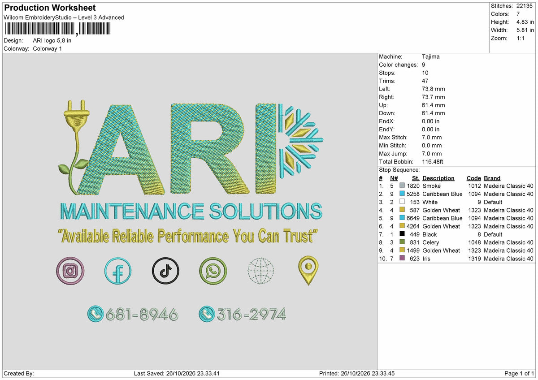Click the Zoom value 1:1
Image resolution: width=538 pixels, height=380 pixels.
(521, 38)
